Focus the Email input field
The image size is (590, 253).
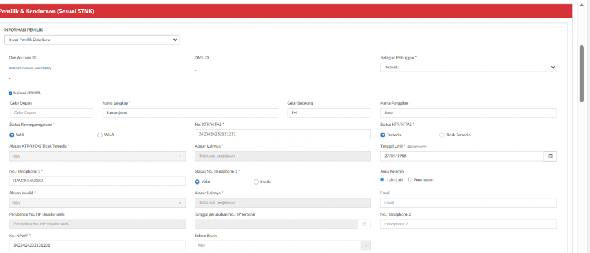point(468,202)
